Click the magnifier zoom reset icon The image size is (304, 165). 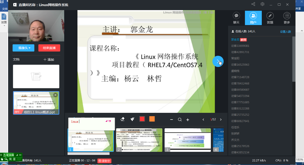pyautogui.click(x=180, y=120)
